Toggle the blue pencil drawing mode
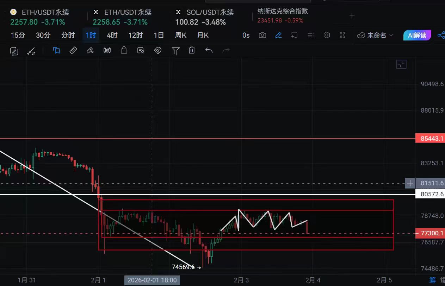Image resolution: width=445 pixels, height=286 pixels. click(x=278, y=35)
